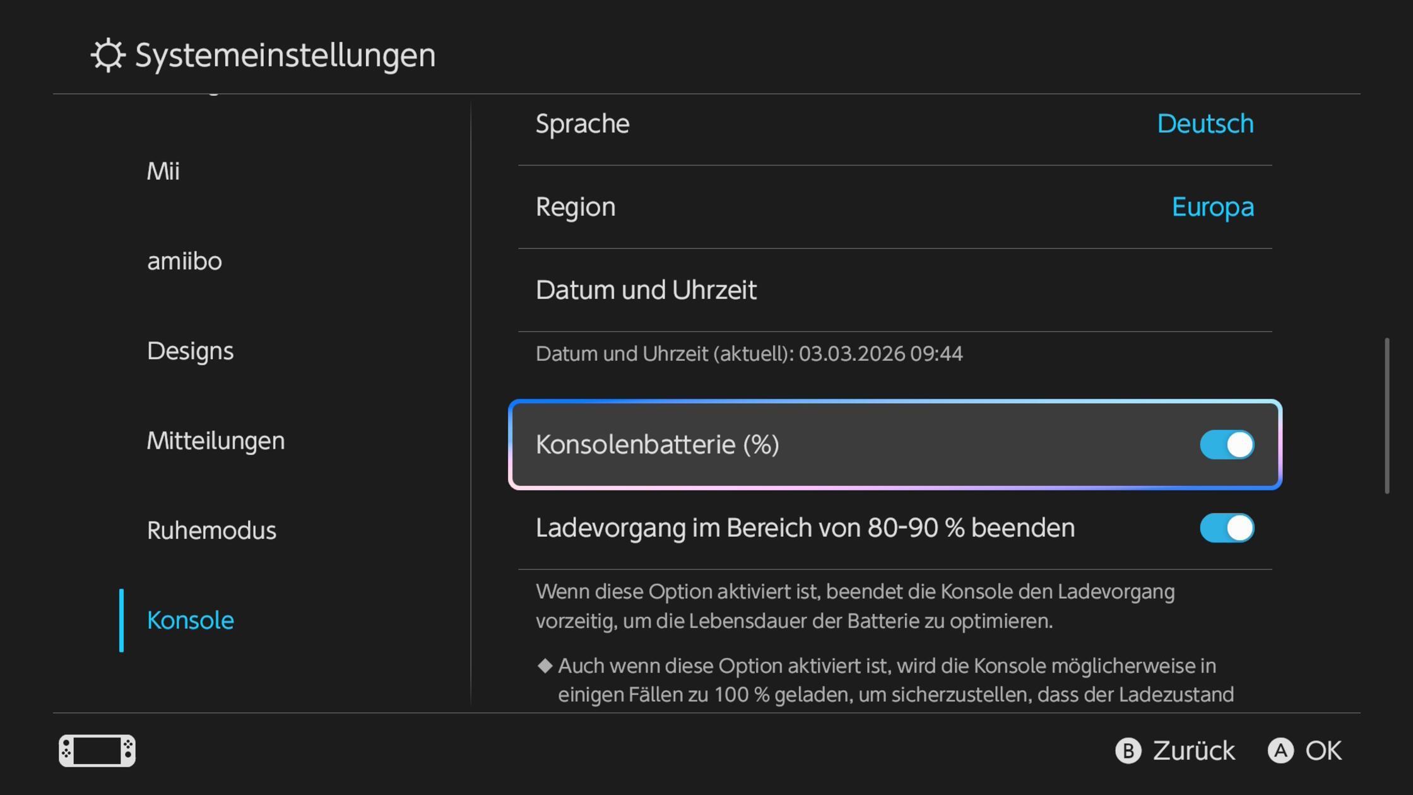Open the amiibo settings section
The image size is (1413, 795).
coord(184,261)
